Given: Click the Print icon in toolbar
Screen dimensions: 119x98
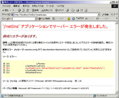Looking at the screenshot, I should pos(77,10).
